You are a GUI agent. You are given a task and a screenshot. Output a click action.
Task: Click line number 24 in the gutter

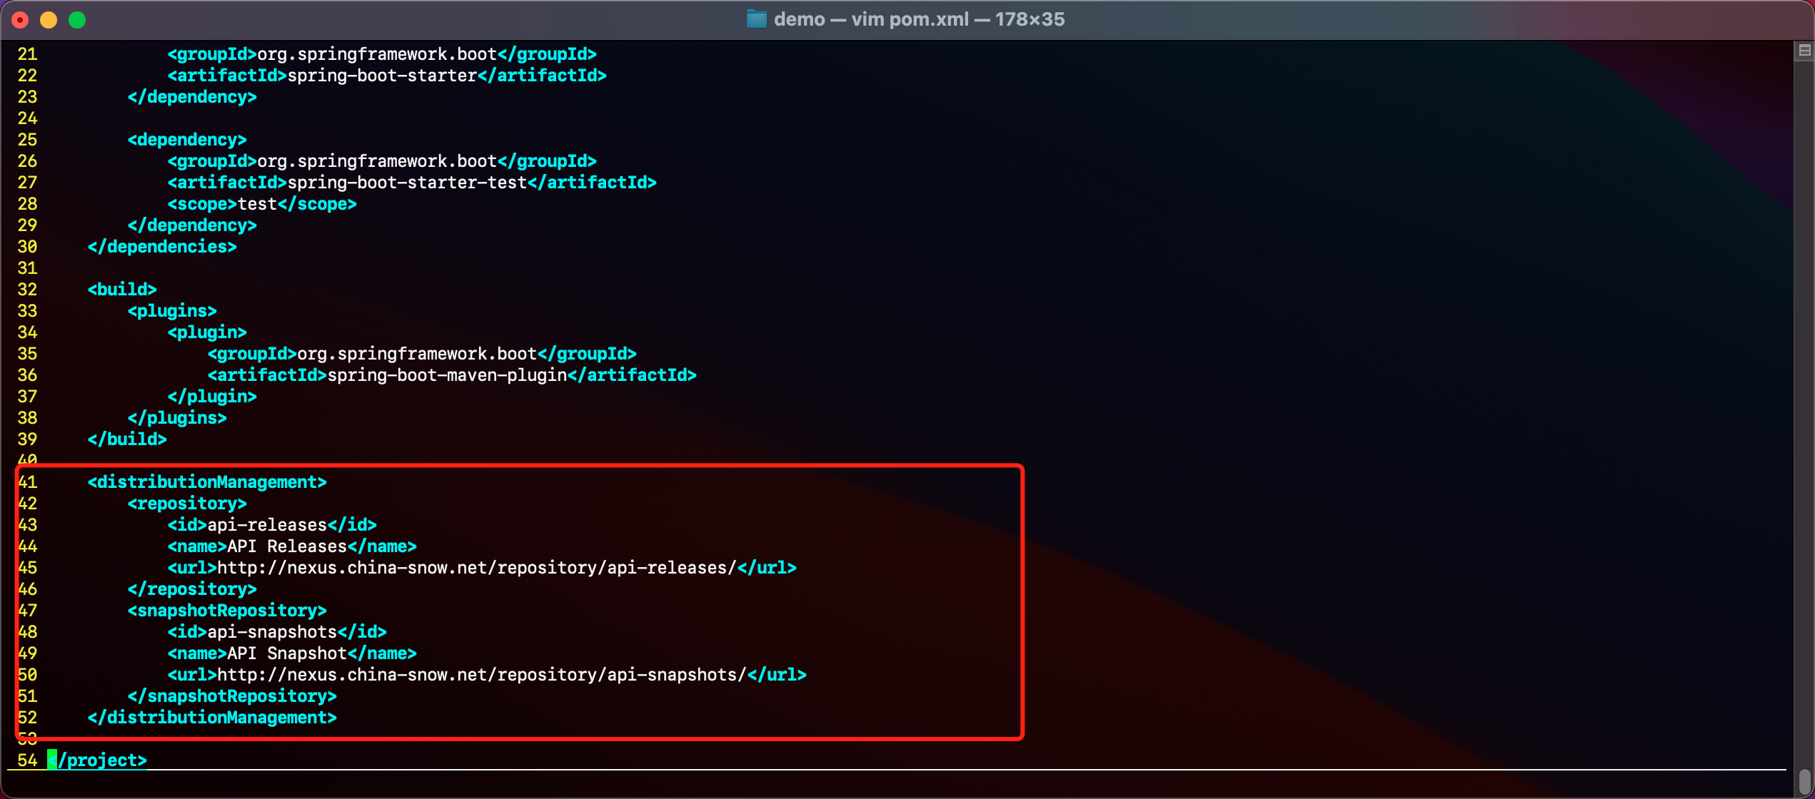pos(27,118)
